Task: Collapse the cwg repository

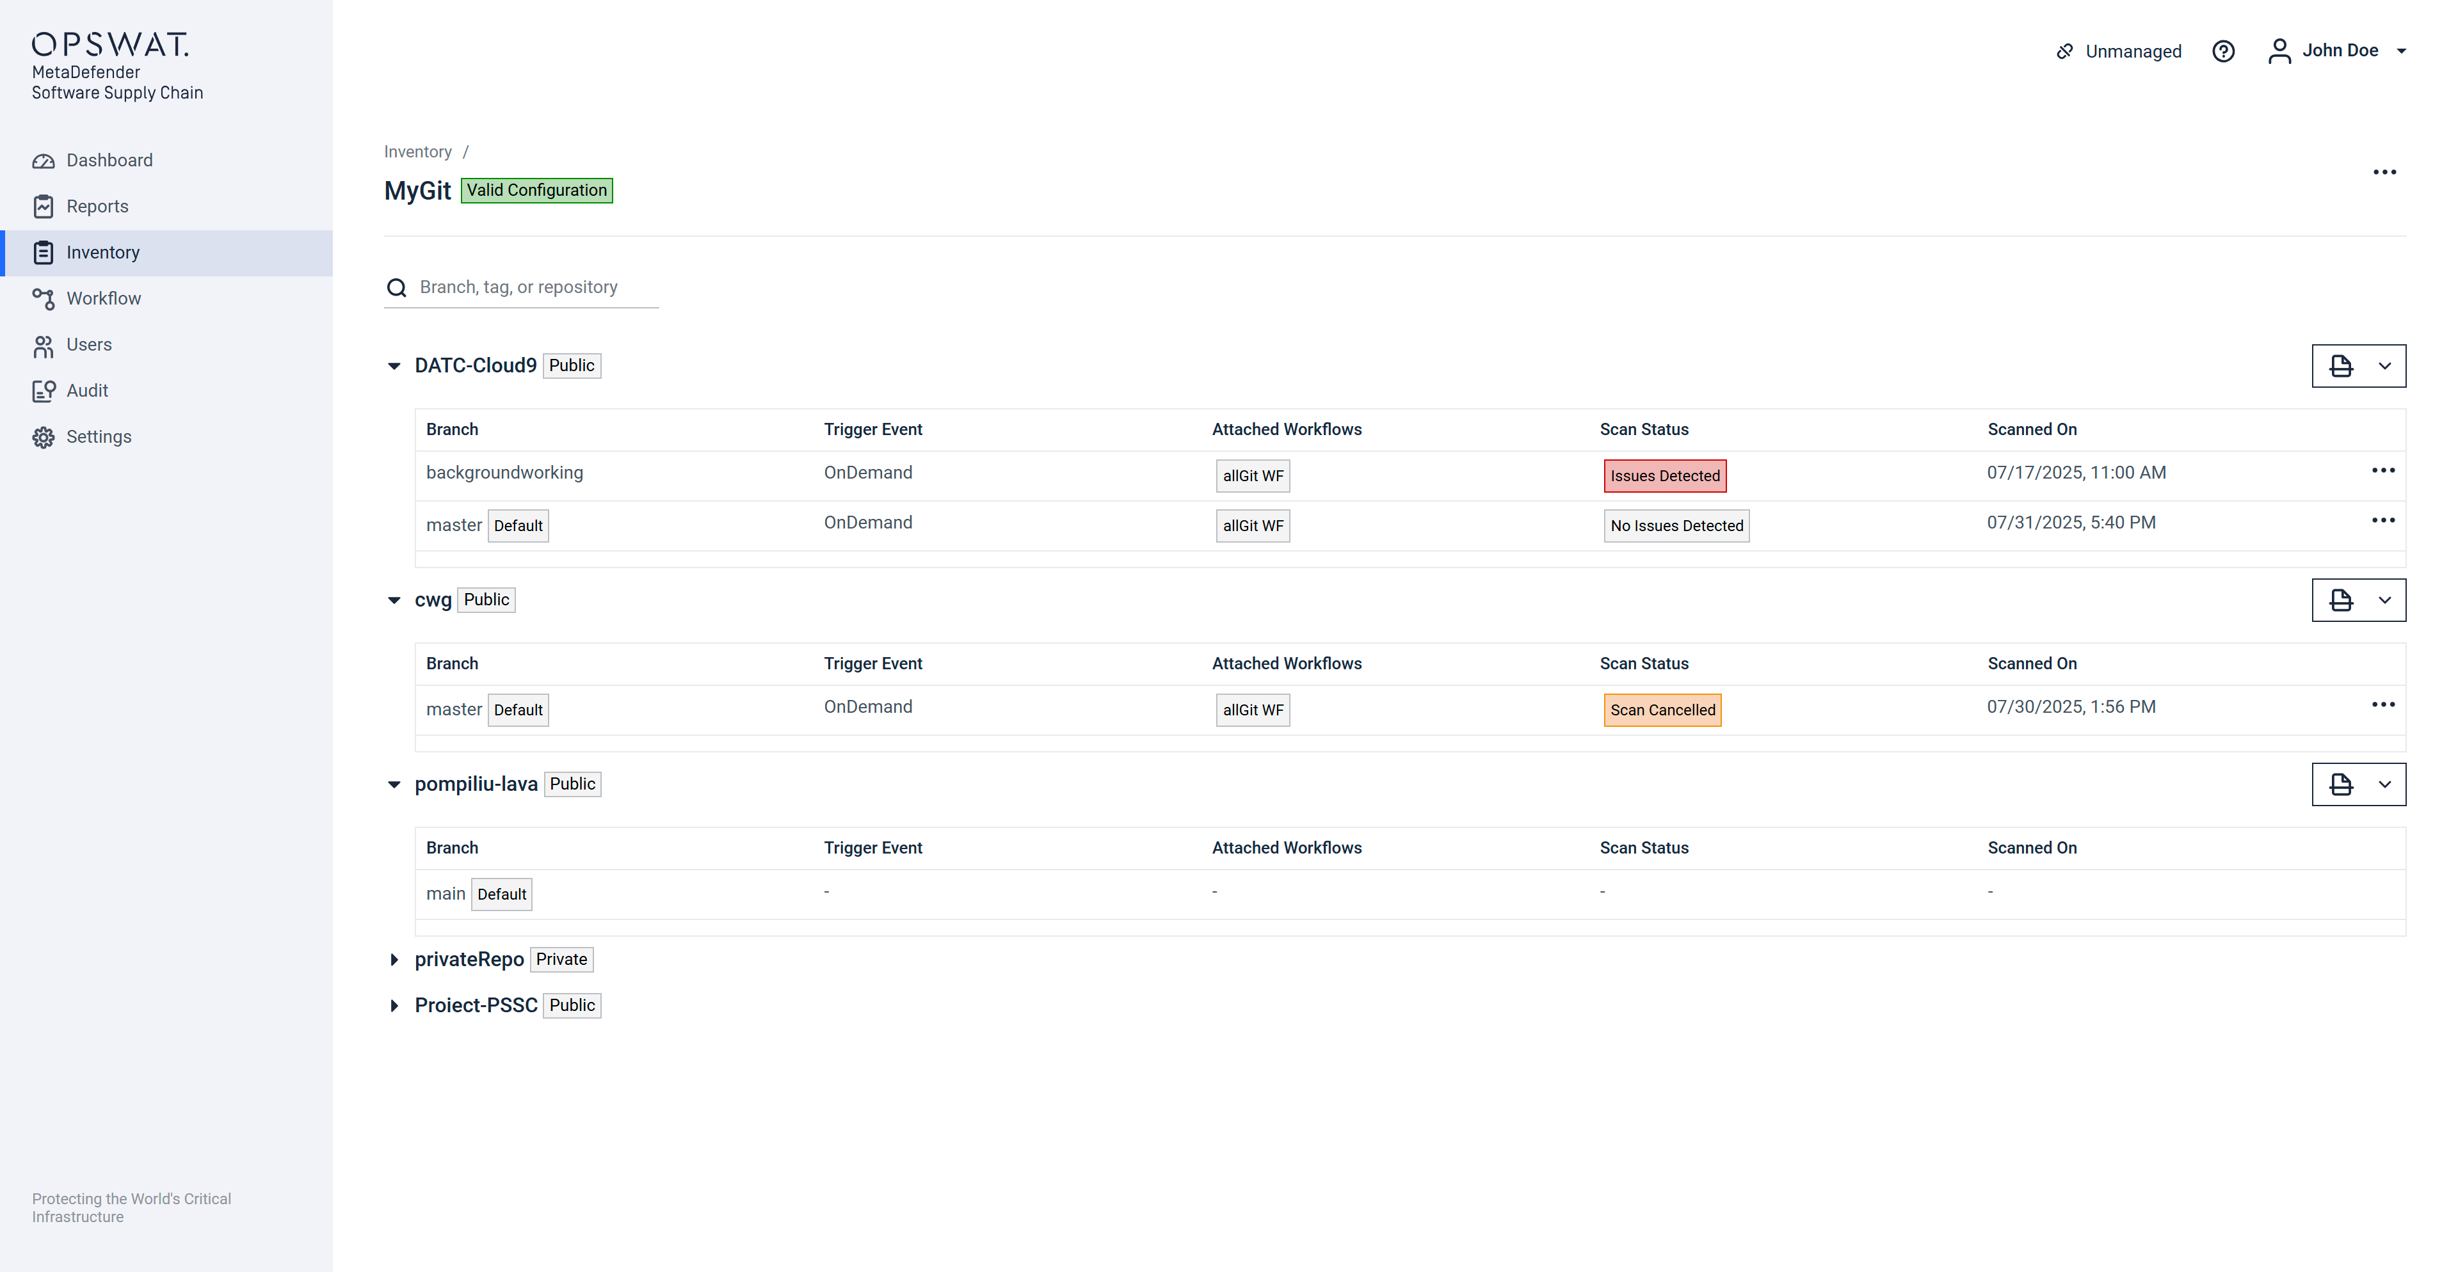Action: pyautogui.click(x=394, y=601)
